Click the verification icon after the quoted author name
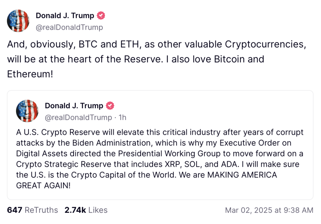Image resolution: width=321 pixels, height=224 pixels. pyautogui.click(x=109, y=105)
